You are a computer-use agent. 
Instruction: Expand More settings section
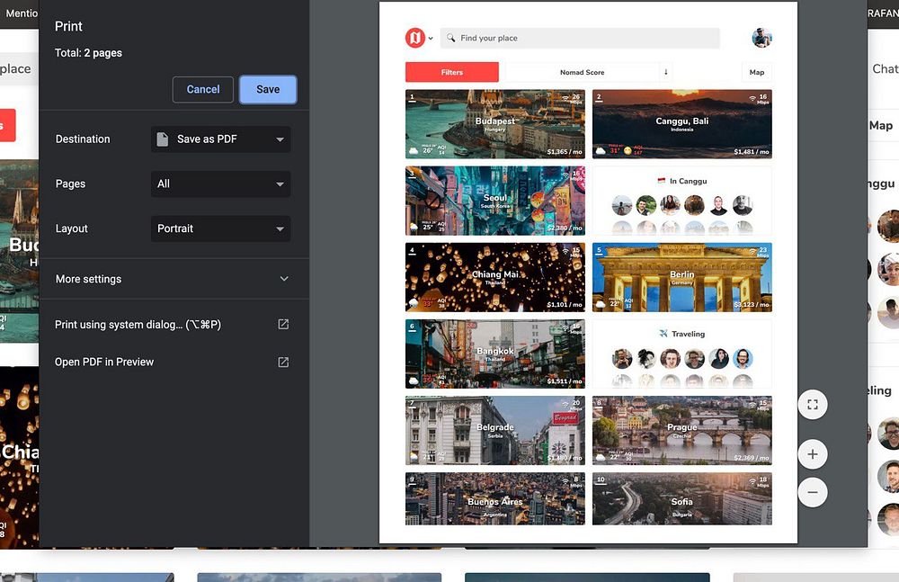174,279
